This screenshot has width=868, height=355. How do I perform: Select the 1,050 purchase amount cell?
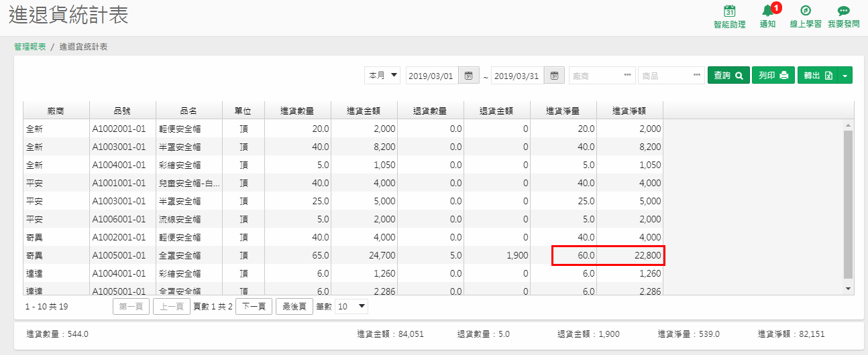click(x=364, y=165)
